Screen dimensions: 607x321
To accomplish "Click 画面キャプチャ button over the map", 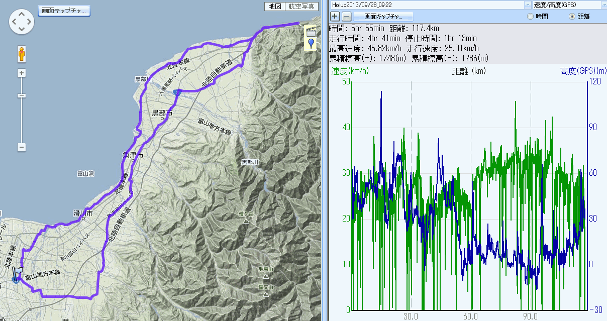I will (64, 10).
